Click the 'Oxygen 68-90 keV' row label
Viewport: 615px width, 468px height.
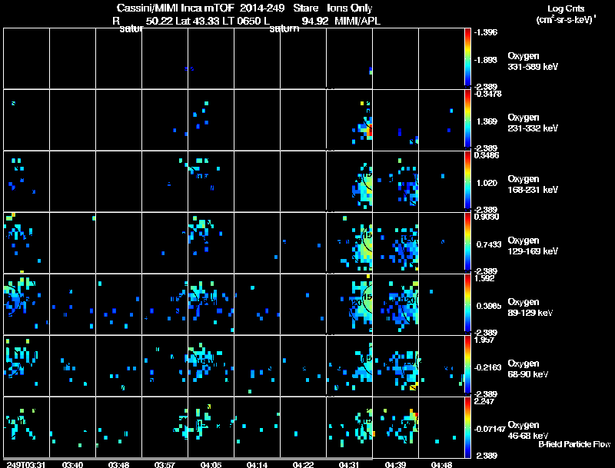point(528,369)
